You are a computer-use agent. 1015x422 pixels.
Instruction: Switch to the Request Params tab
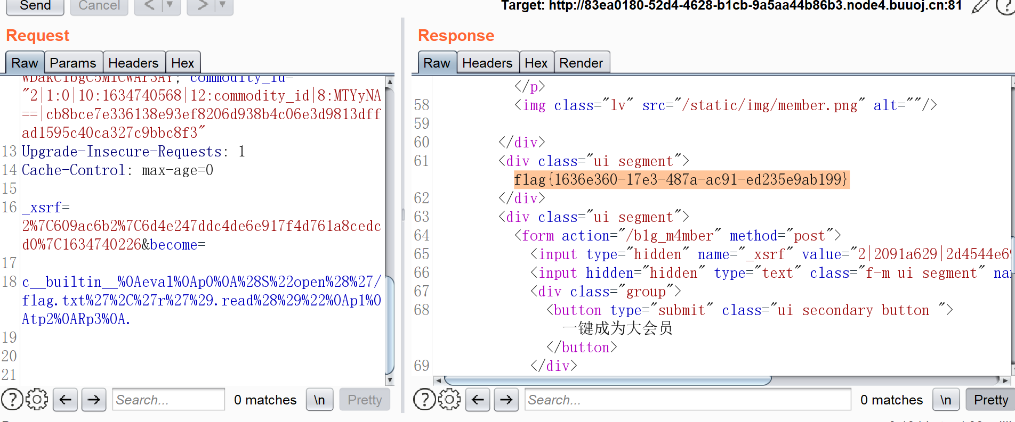point(73,63)
